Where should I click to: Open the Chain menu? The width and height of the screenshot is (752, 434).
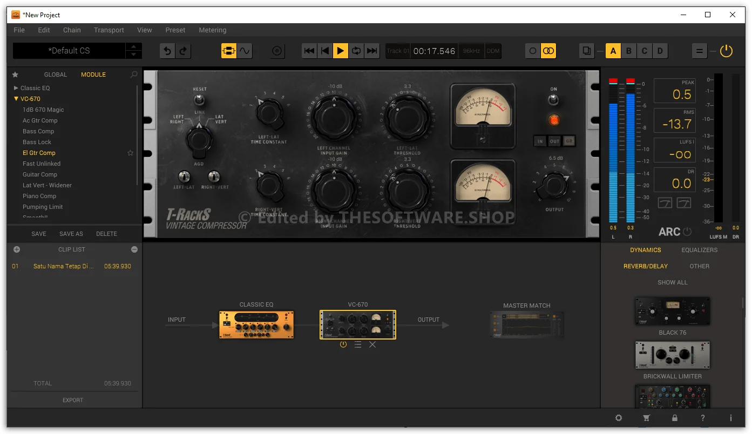click(72, 30)
